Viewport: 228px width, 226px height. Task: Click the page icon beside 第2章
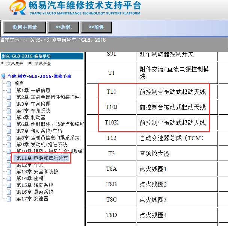pos(9,97)
